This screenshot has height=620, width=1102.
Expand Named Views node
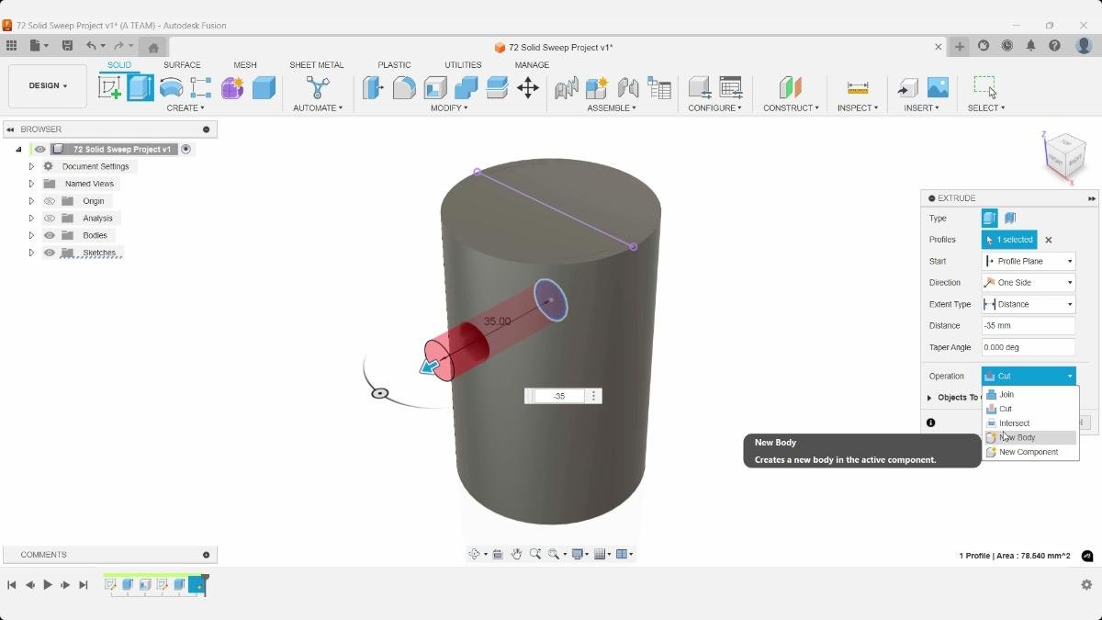pyautogui.click(x=31, y=184)
